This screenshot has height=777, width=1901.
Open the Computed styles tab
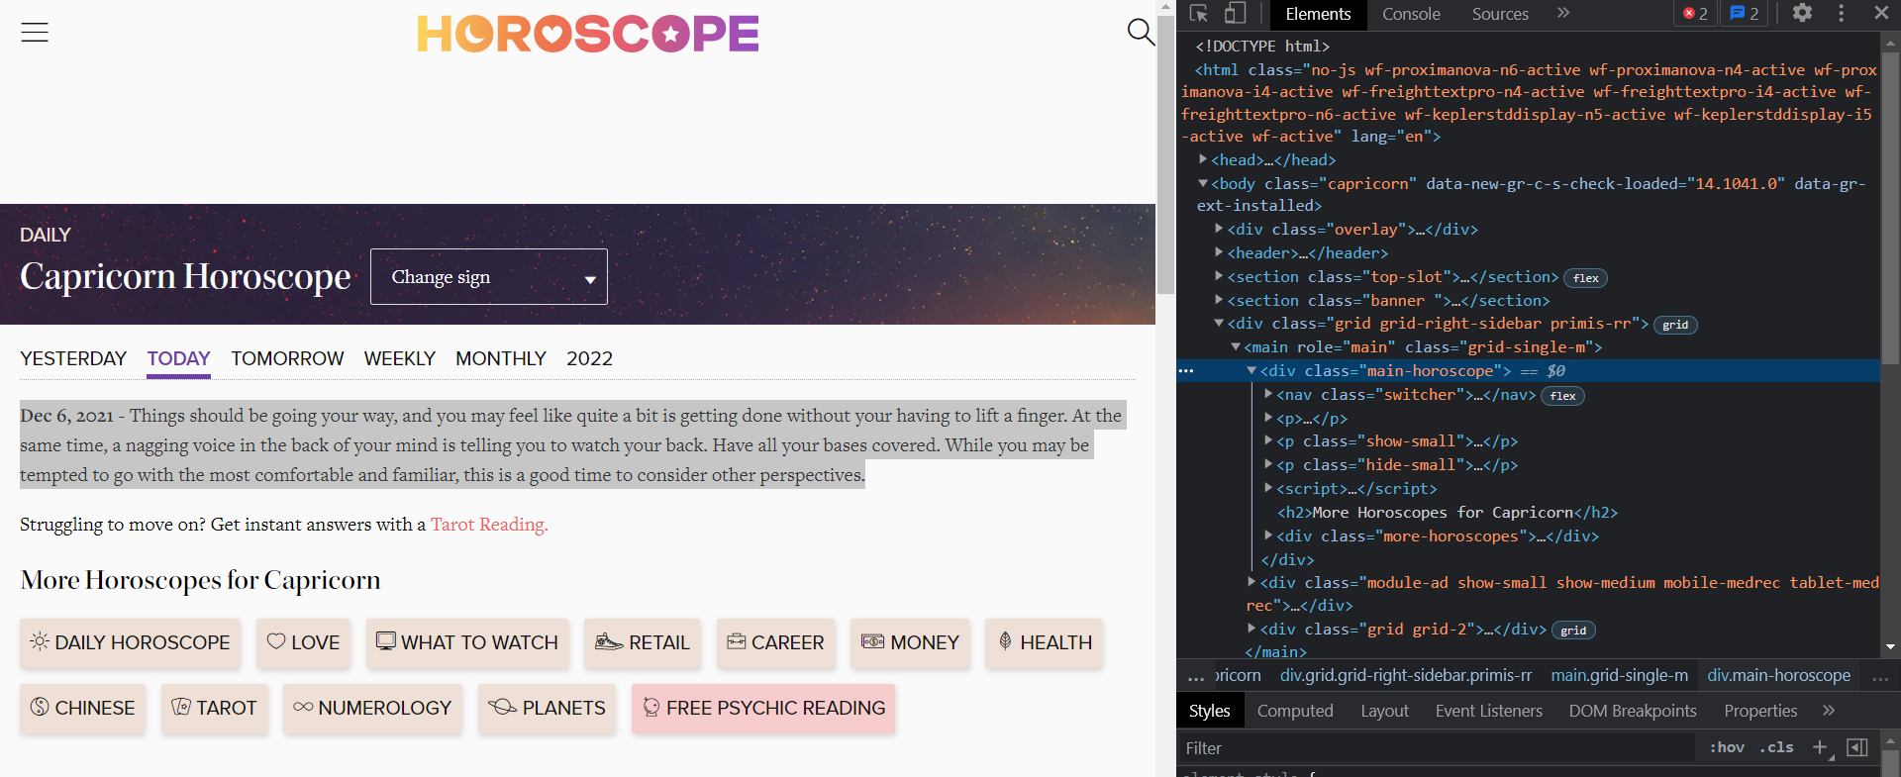tap(1295, 711)
